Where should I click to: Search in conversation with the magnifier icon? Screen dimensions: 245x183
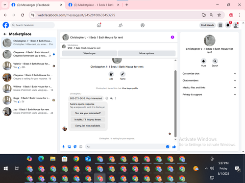[x=215, y=61]
